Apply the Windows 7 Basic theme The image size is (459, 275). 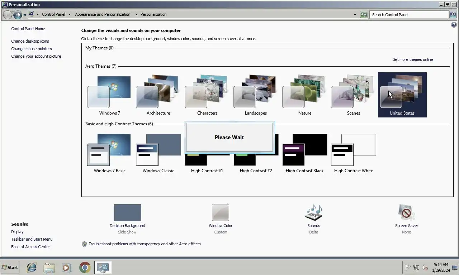[109, 153]
